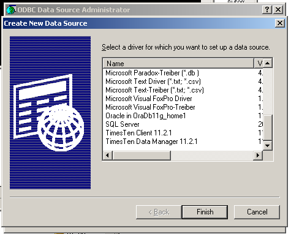Select TimesTen Data Manager 11.2.1 driver
This screenshot has width=291, height=234.
click(x=151, y=142)
